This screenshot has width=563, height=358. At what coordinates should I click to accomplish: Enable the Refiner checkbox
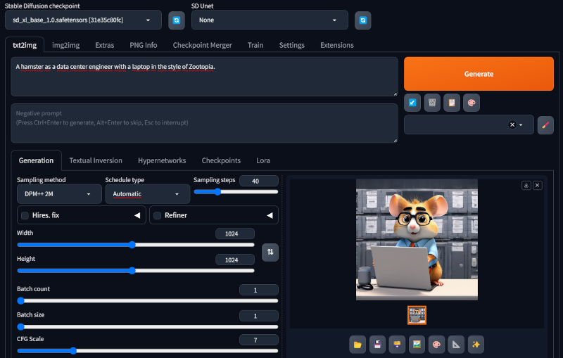click(x=158, y=215)
